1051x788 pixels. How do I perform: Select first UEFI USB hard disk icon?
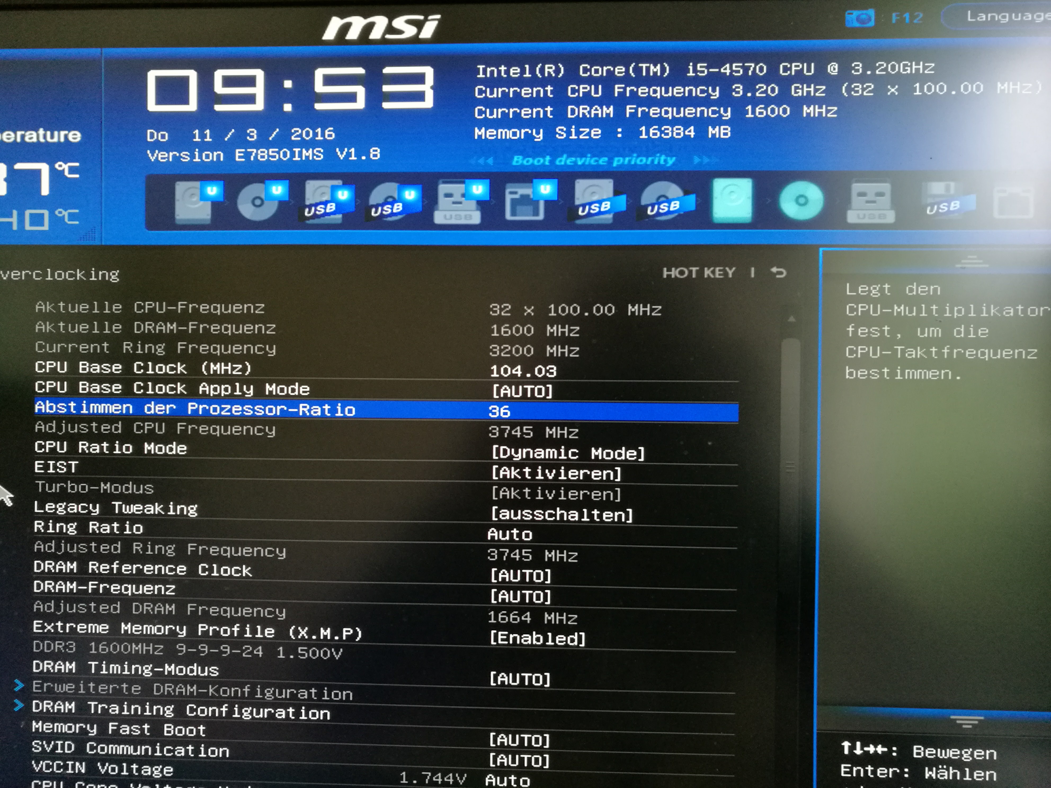pos(325,202)
